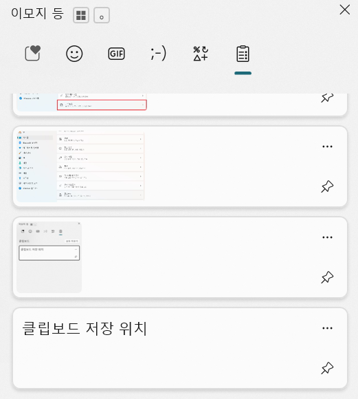Pin the 클립보드 저장 위치 text item
The image size is (358, 399).
[327, 368]
